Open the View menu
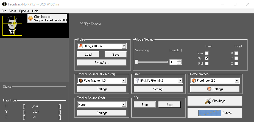The width and height of the screenshot is (254, 122). coord(12,11)
